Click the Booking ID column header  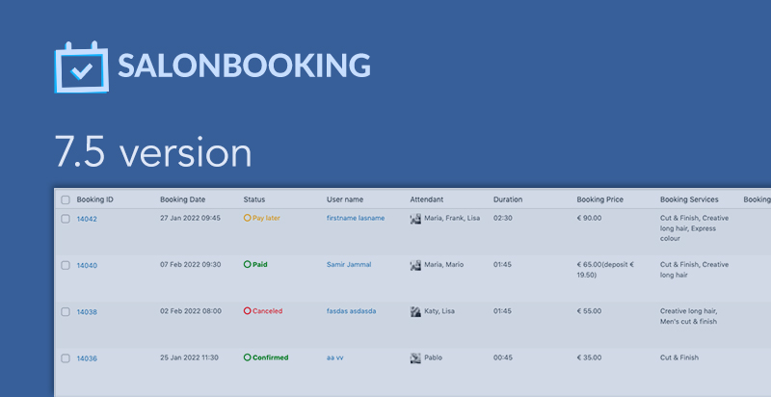[94, 199]
